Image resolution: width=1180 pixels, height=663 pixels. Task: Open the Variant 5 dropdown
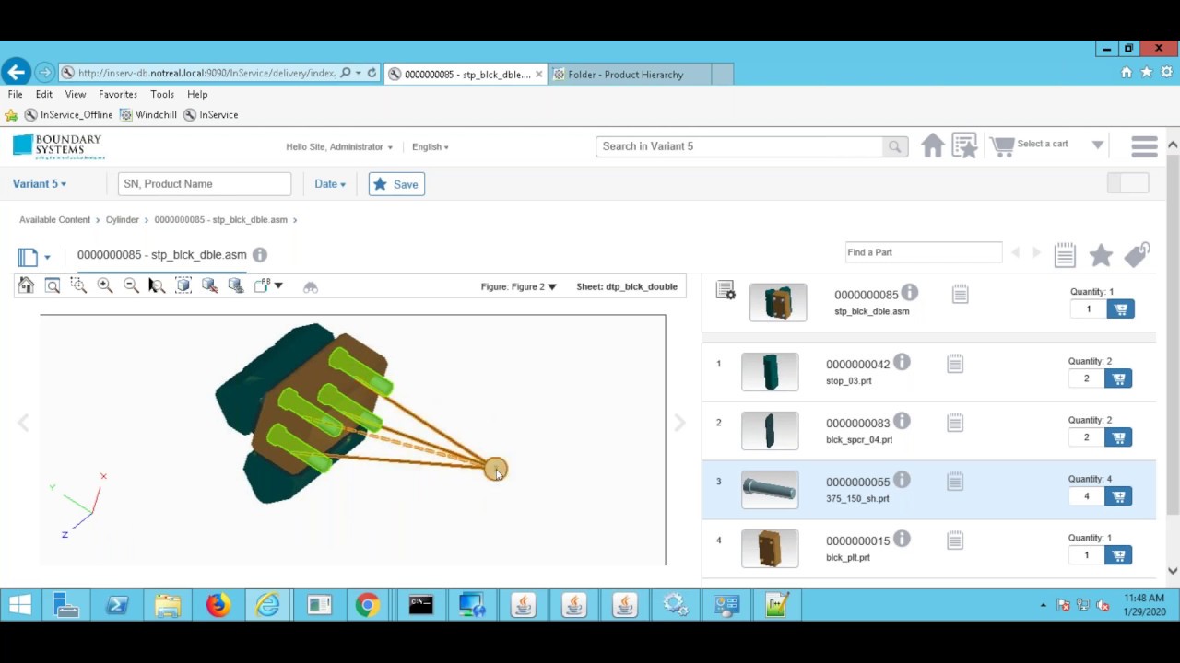pos(40,184)
